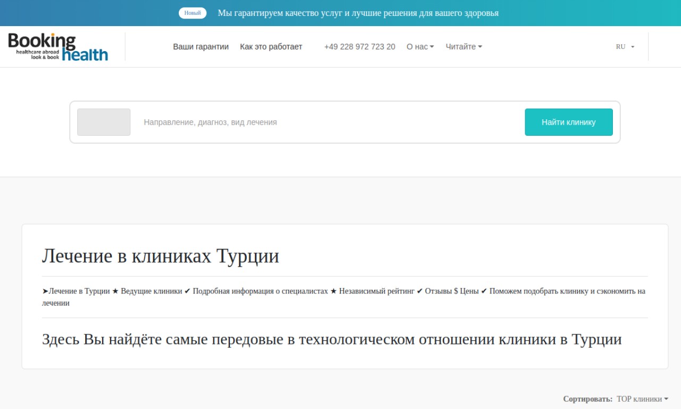
Task: Expand the О нас menu
Action: [x=420, y=47]
